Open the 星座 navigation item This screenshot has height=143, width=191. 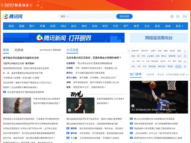pyautogui.click(x=157, y=26)
